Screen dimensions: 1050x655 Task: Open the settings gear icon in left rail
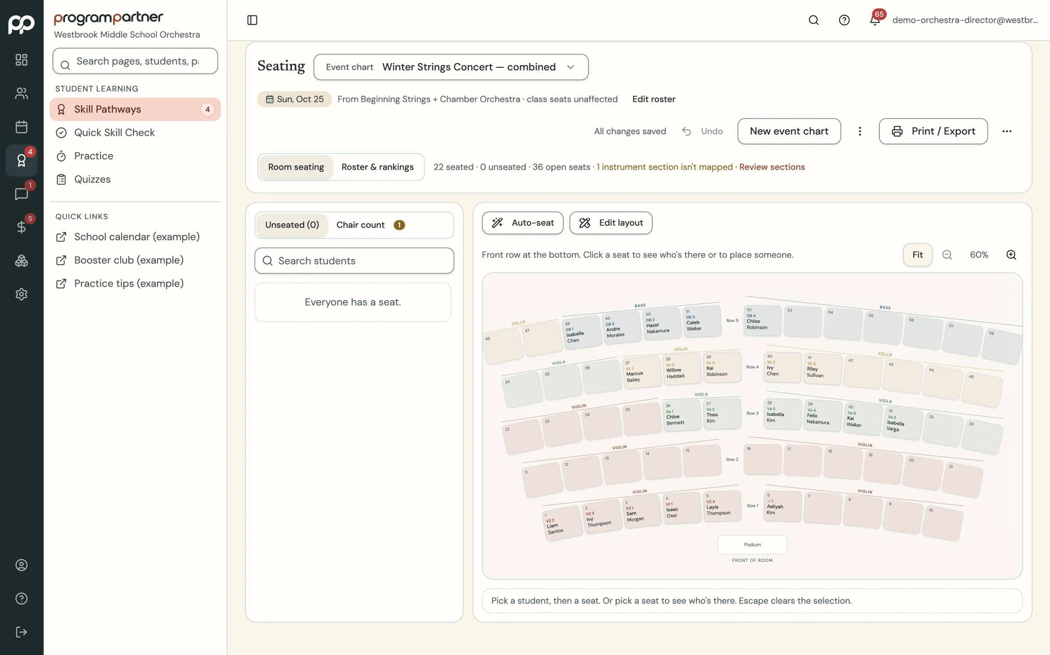22,294
